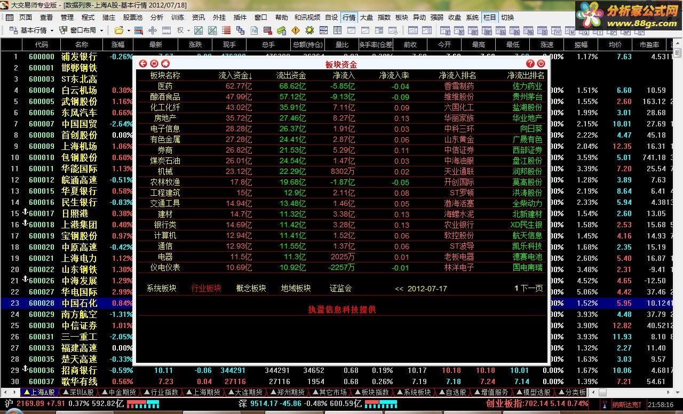Click 贵州茅台 in net outflow ranking
Viewport: 683px width, 414px height.
click(x=527, y=97)
